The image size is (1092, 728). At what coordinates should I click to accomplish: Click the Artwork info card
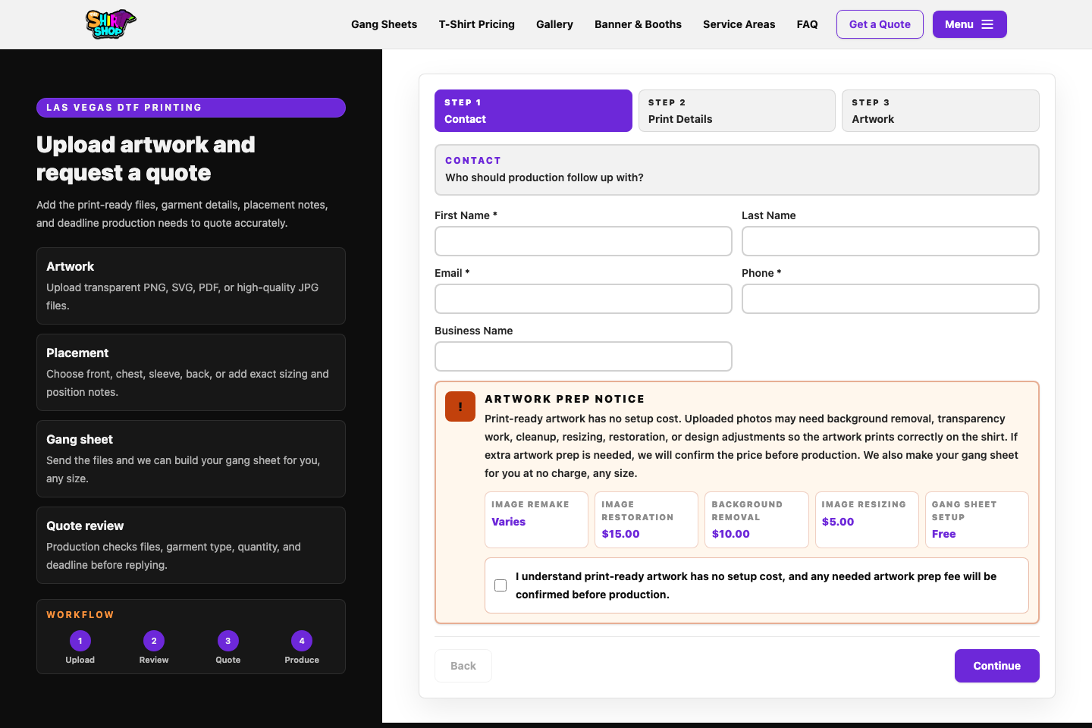(191, 286)
